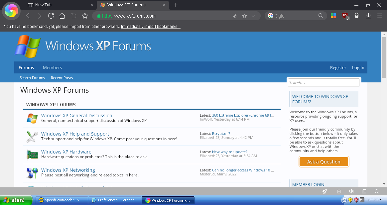Image resolution: width=387 pixels, height=205 pixels.
Task: Expand hidden system tray icons arrow
Action: tap(344, 200)
